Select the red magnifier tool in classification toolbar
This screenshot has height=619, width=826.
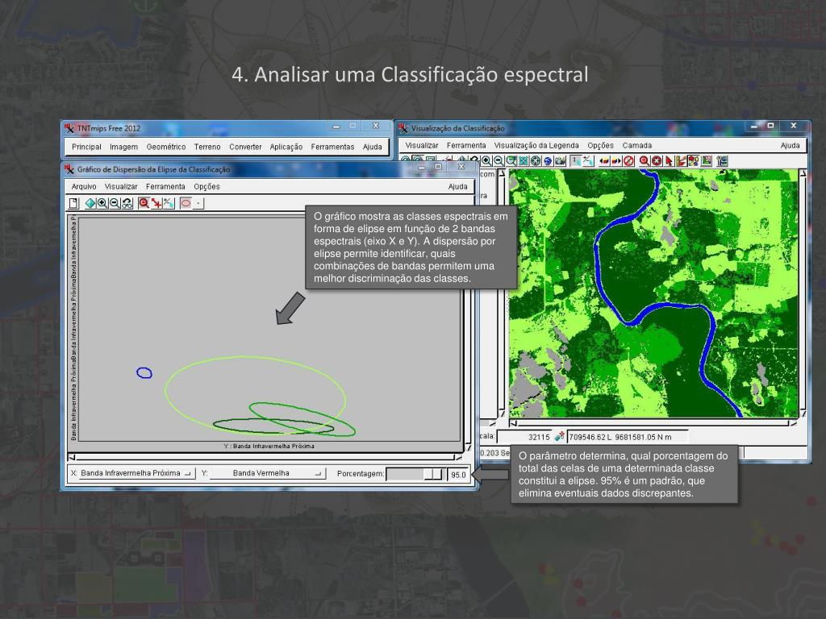pyautogui.click(x=644, y=161)
